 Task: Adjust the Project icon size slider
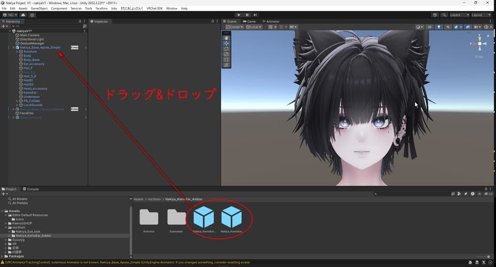coord(483,256)
